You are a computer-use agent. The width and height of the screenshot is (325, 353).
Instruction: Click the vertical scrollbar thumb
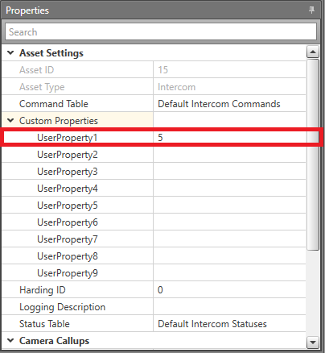(x=313, y=155)
